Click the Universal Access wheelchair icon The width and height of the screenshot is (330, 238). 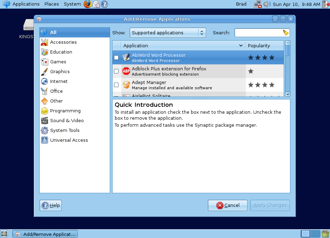(x=45, y=140)
